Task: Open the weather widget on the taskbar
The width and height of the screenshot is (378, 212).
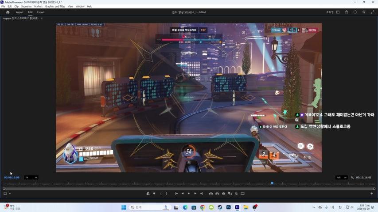Action: coord(12,207)
